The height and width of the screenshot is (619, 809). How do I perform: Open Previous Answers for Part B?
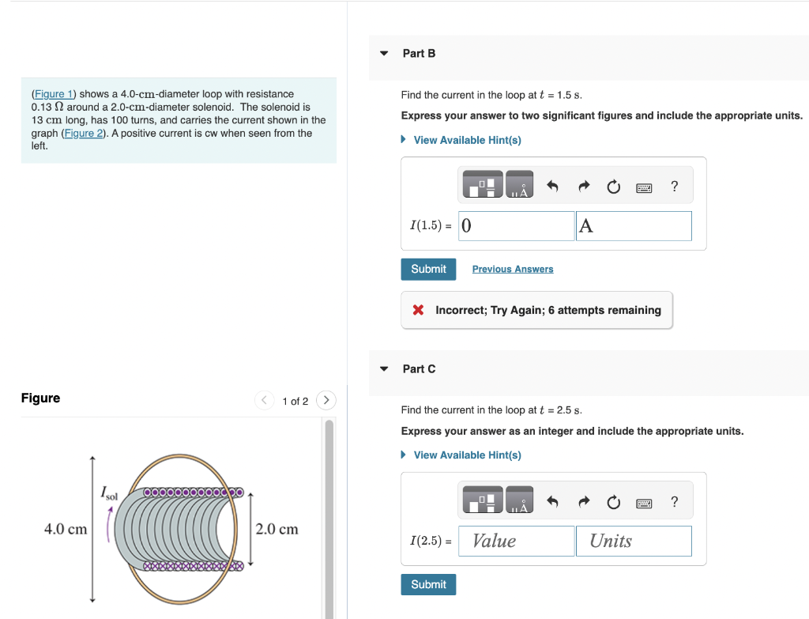[512, 269]
